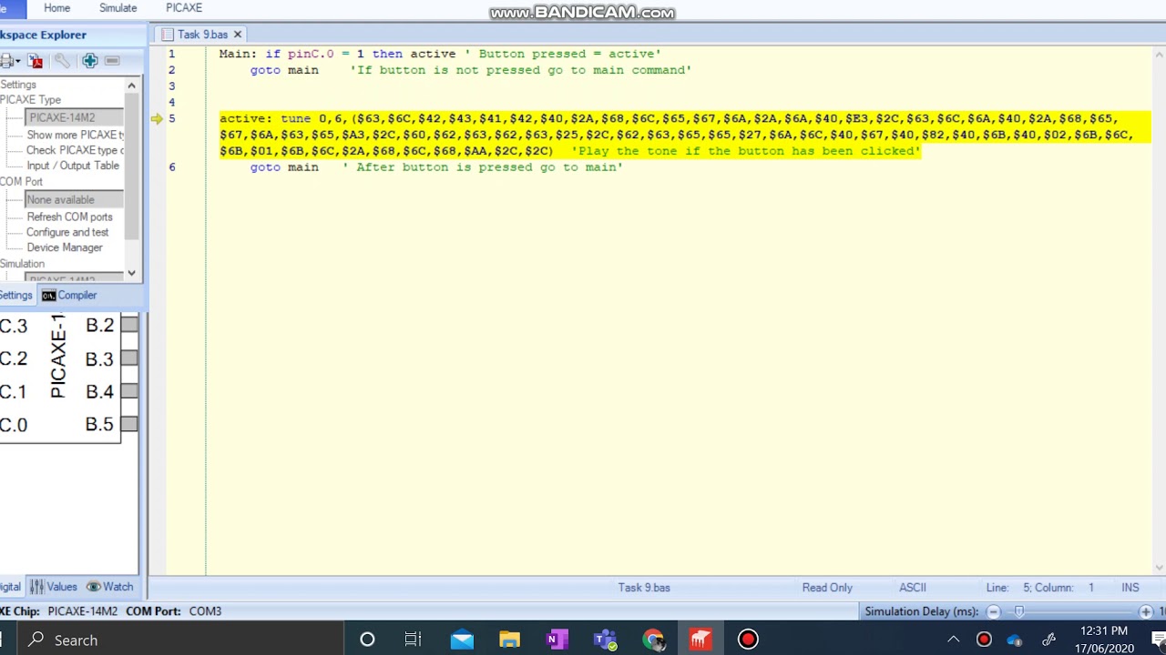Open the Simulate ribbon tab
Image resolution: width=1166 pixels, height=655 pixels.
point(118,8)
